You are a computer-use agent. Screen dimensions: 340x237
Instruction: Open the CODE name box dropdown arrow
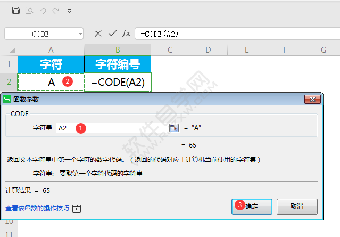(x=80, y=34)
